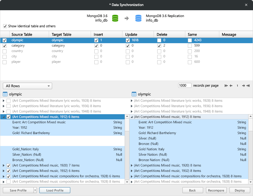The image size is (253, 196).
Task: Select the player table row
Action: coord(126,62)
